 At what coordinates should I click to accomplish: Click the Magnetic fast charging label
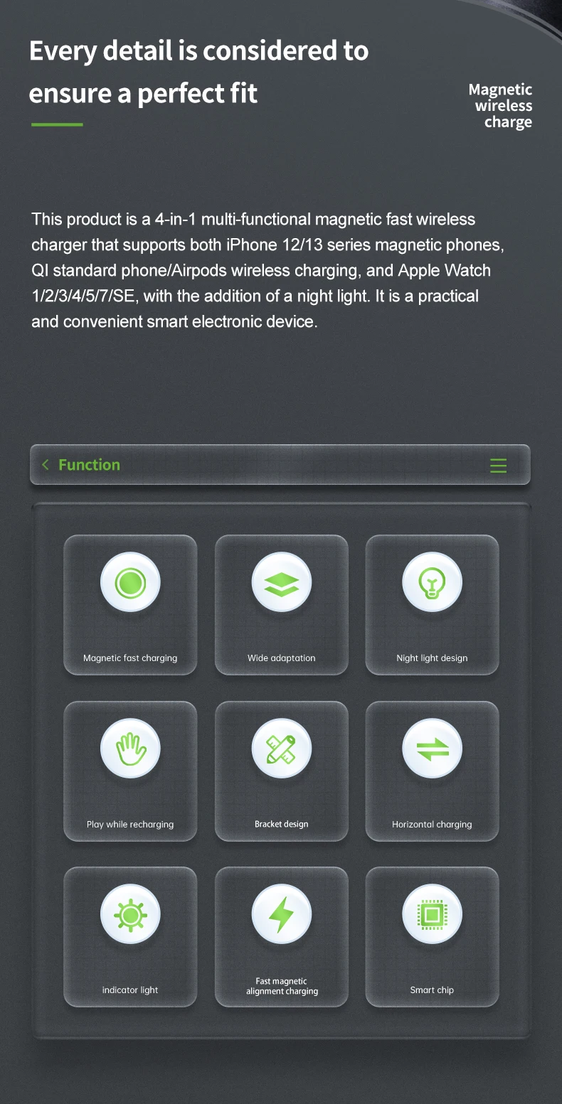click(x=130, y=658)
